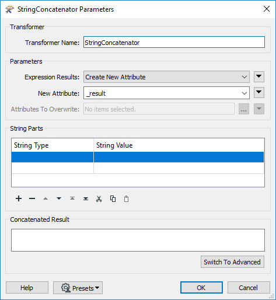This screenshot has width=276, height=300.
Task: Close the StringConcatenator Parameters dialog
Action: pyautogui.click(x=267, y=9)
